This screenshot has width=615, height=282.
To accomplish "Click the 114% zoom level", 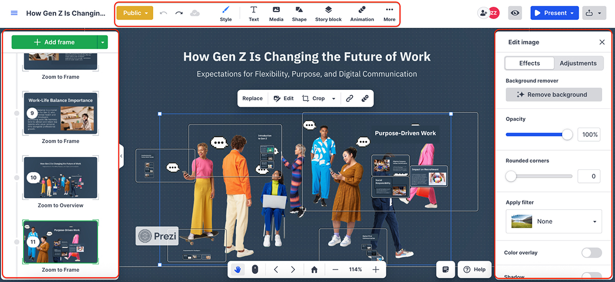I will coord(356,269).
